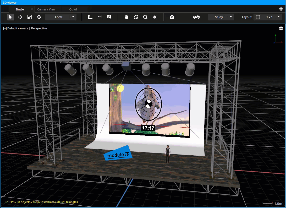Select the annotation text tool
Image resolution: width=286 pixels, height=208 pixels.
(109, 17)
